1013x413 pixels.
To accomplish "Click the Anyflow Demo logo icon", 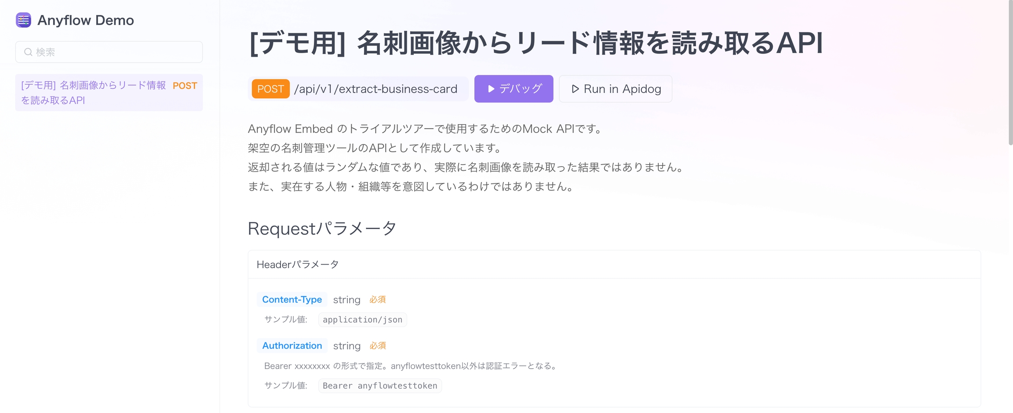I will pos(23,20).
